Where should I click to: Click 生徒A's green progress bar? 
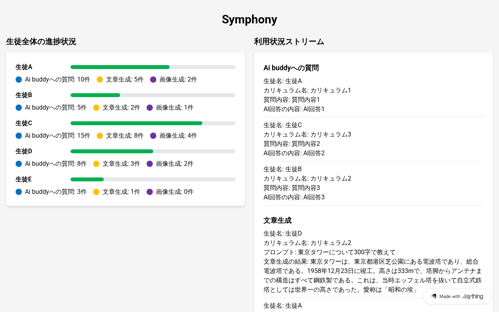point(120,67)
